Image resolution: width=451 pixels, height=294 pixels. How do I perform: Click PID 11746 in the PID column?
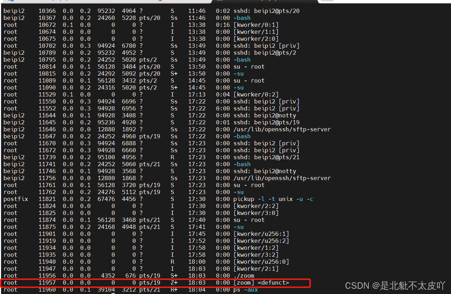point(47,171)
